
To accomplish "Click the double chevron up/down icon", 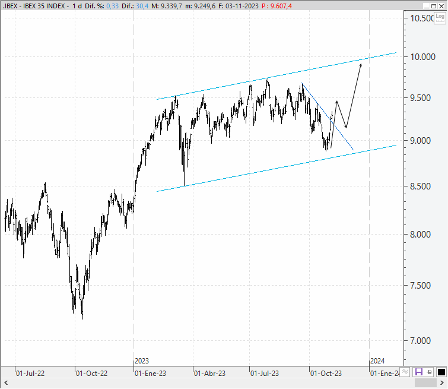I will tap(405, 372).
